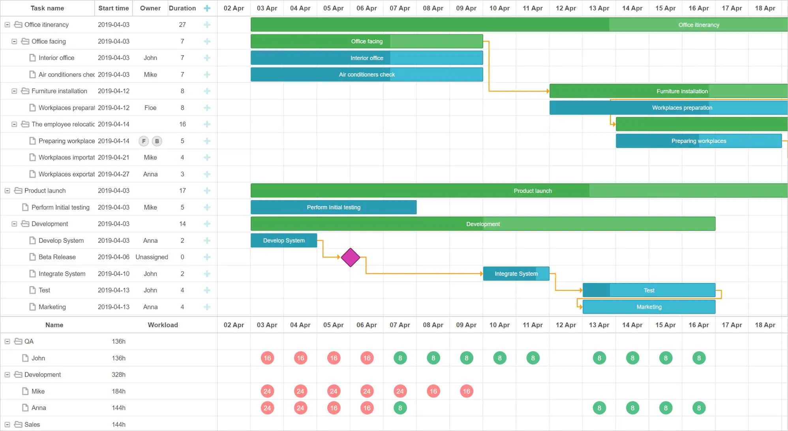Viewport: 788px width, 431px height.
Task: Click the document icon beside Marketing task
Action: coord(32,307)
